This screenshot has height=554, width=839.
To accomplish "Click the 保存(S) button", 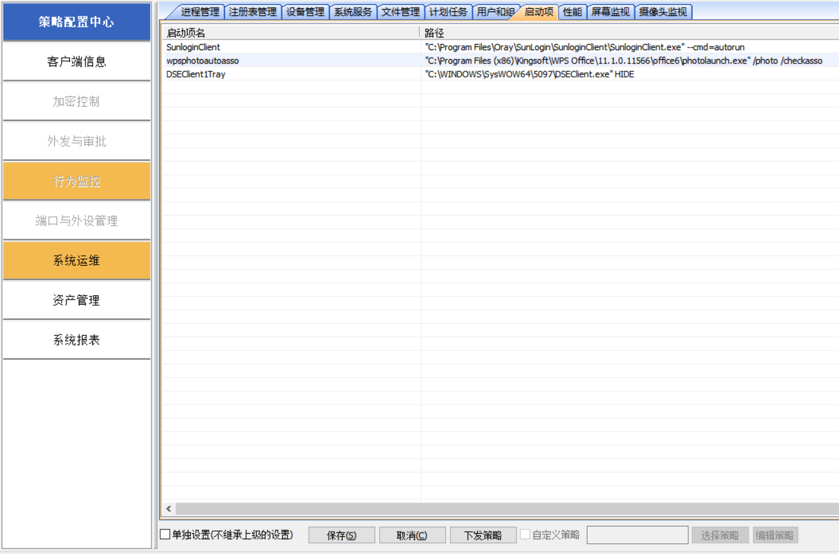I will click(342, 536).
